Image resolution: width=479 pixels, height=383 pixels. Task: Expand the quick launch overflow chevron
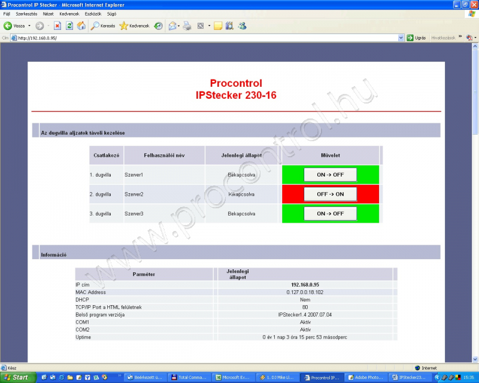point(119,376)
